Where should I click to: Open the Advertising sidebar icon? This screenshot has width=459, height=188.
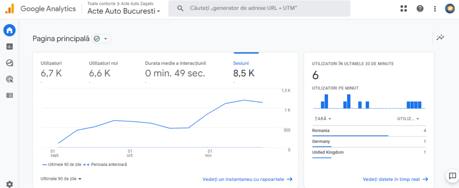[x=9, y=79]
